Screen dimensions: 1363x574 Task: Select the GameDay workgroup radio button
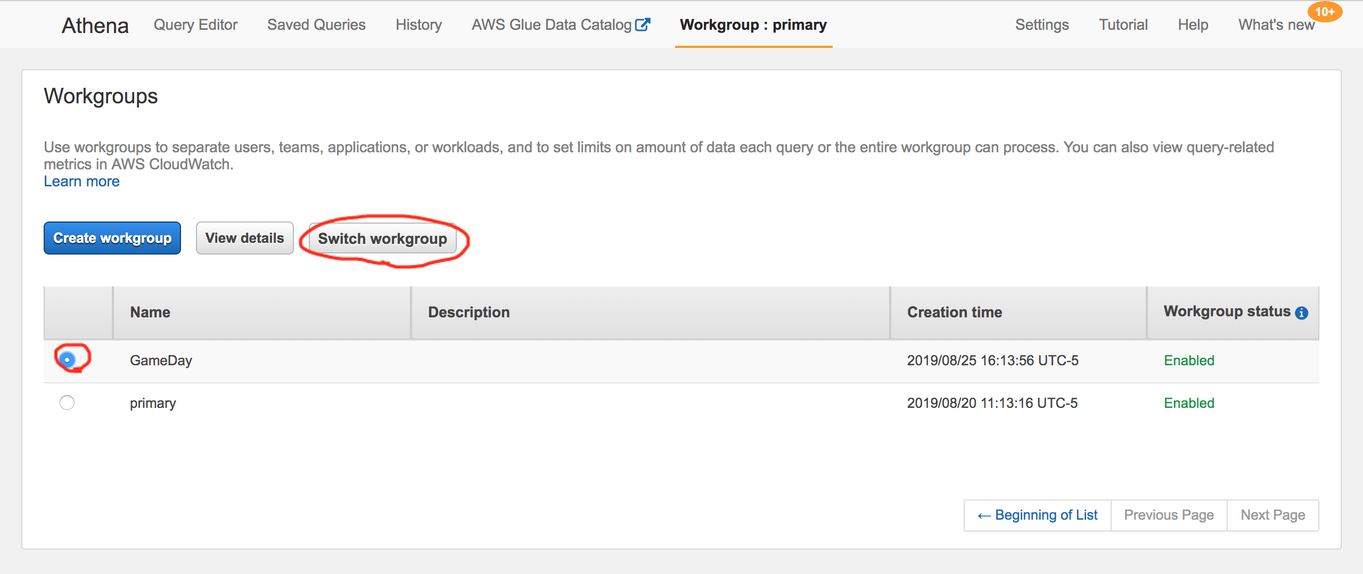(67, 360)
